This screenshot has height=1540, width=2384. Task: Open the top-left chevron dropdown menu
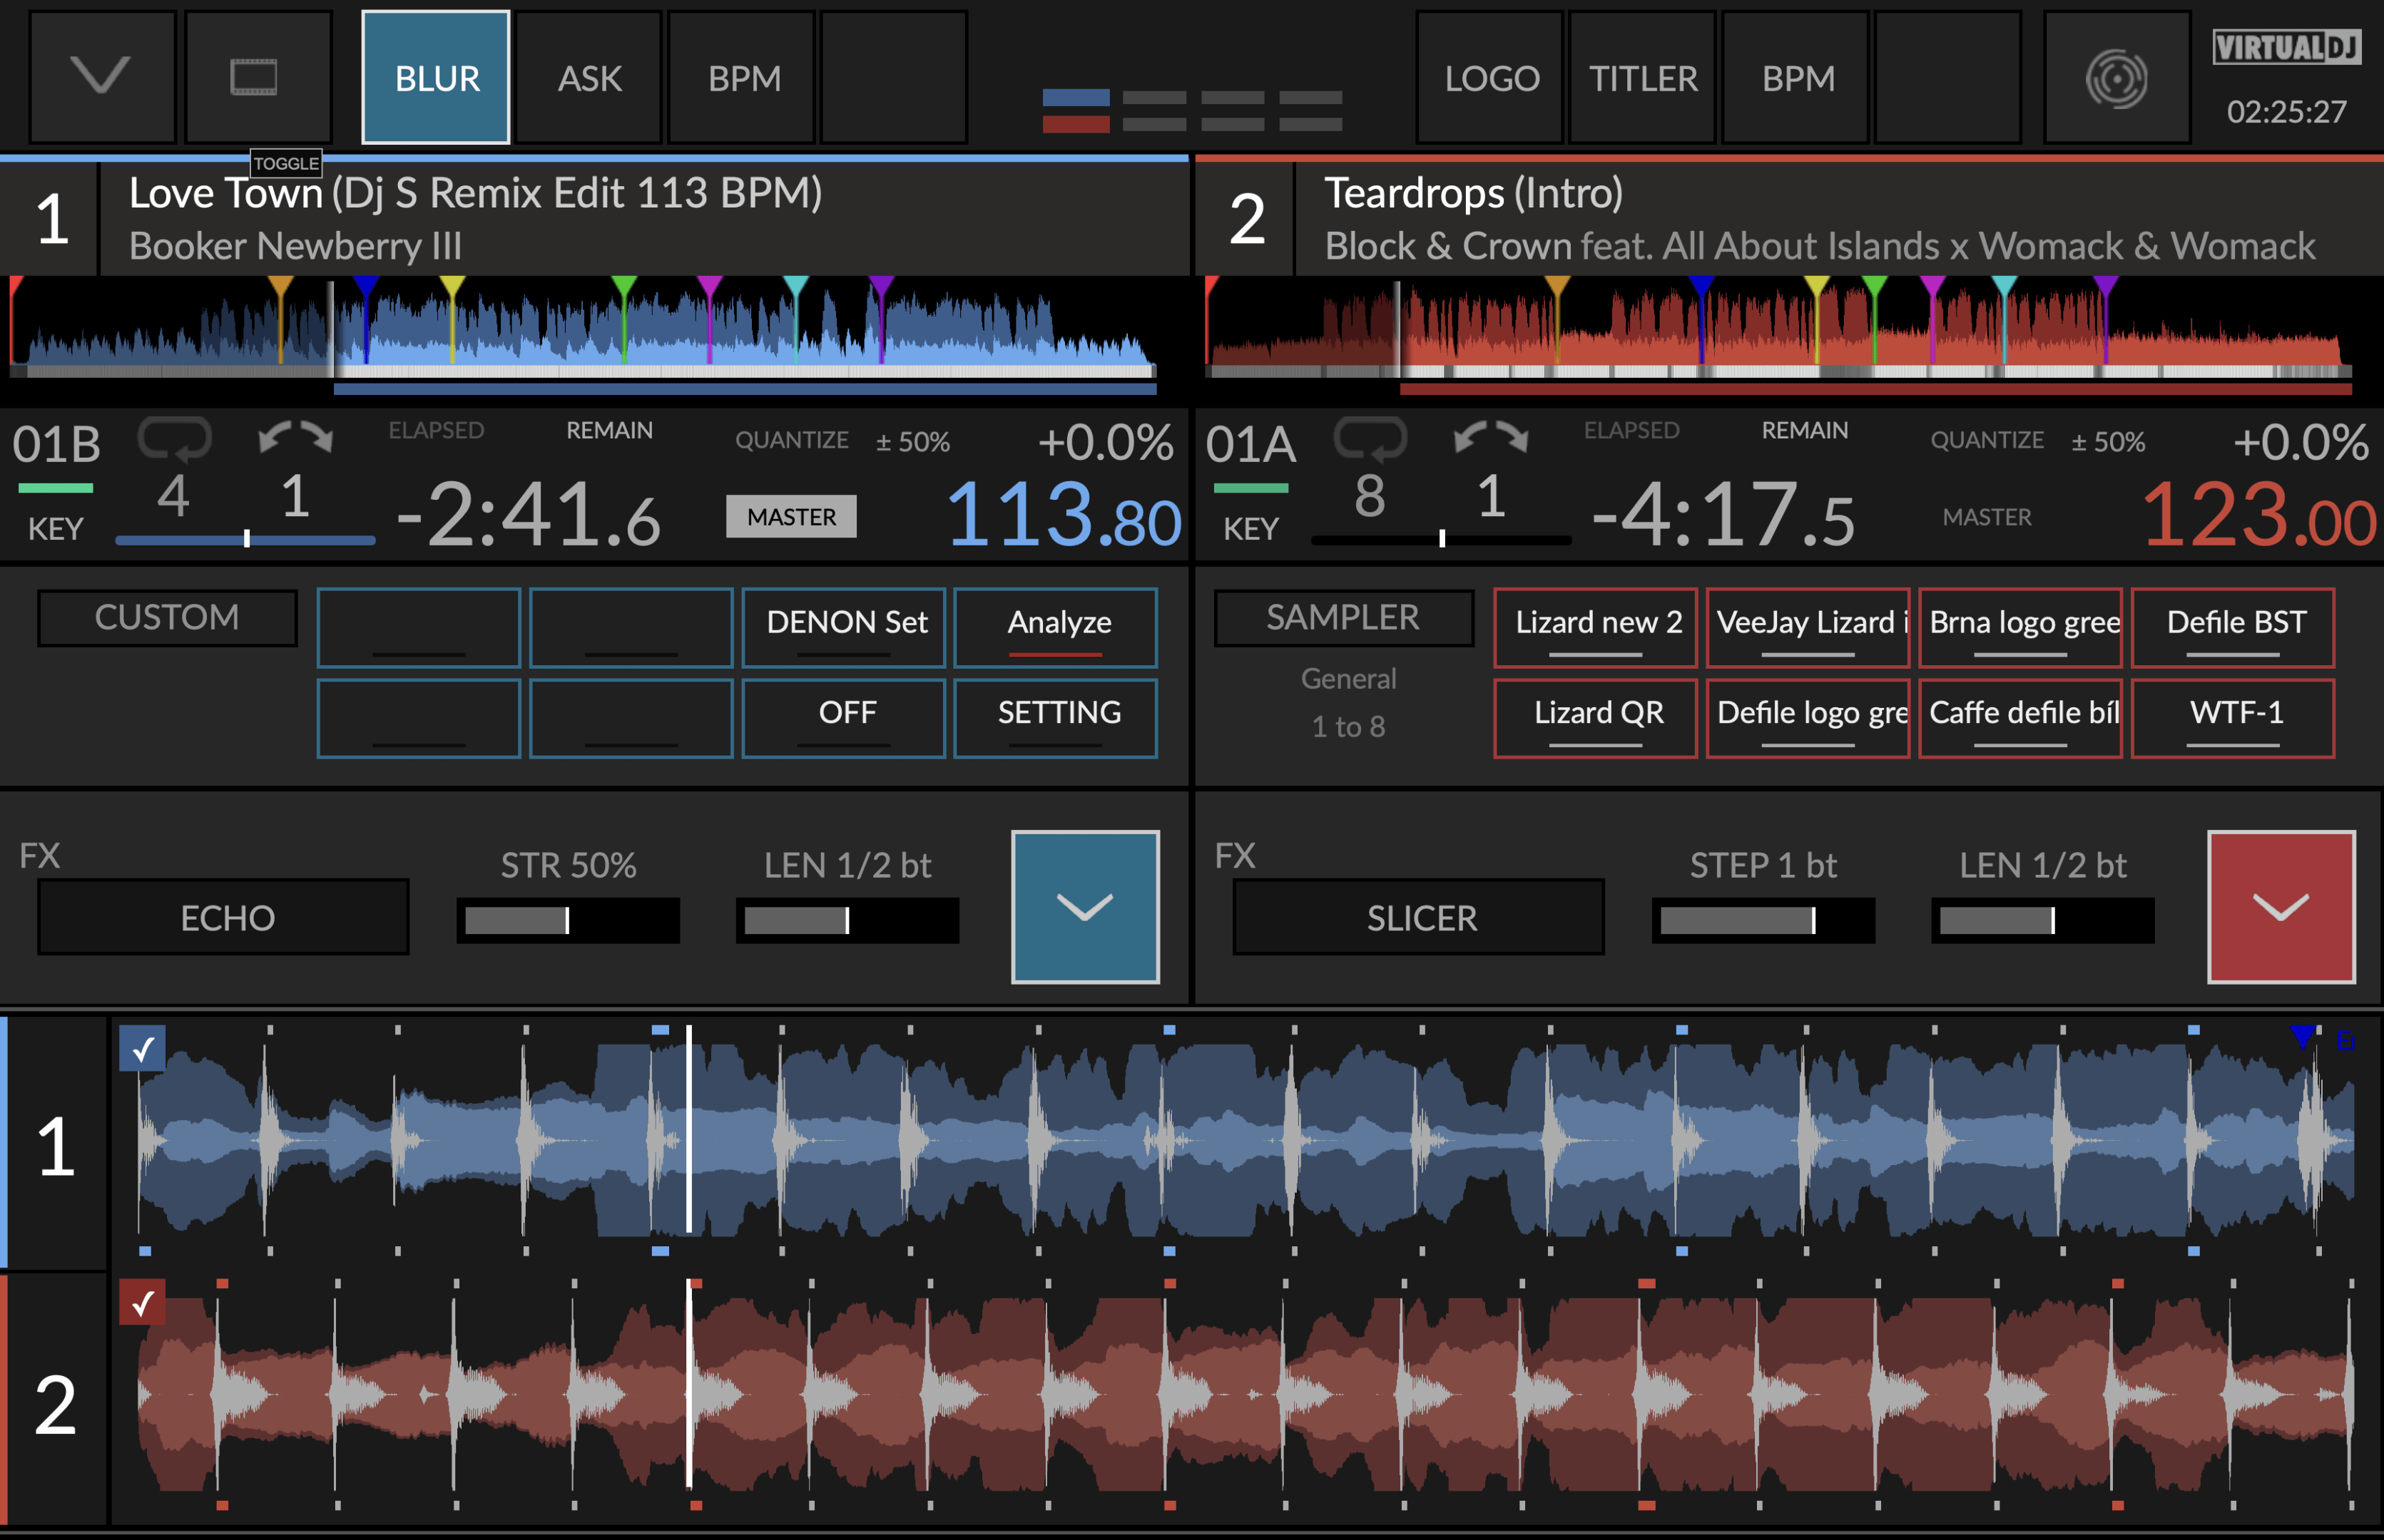pos(101,77)
